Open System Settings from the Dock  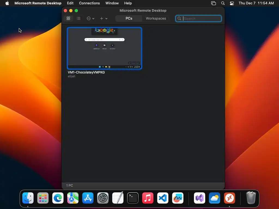pyautogui.click(x=103, y=198)
